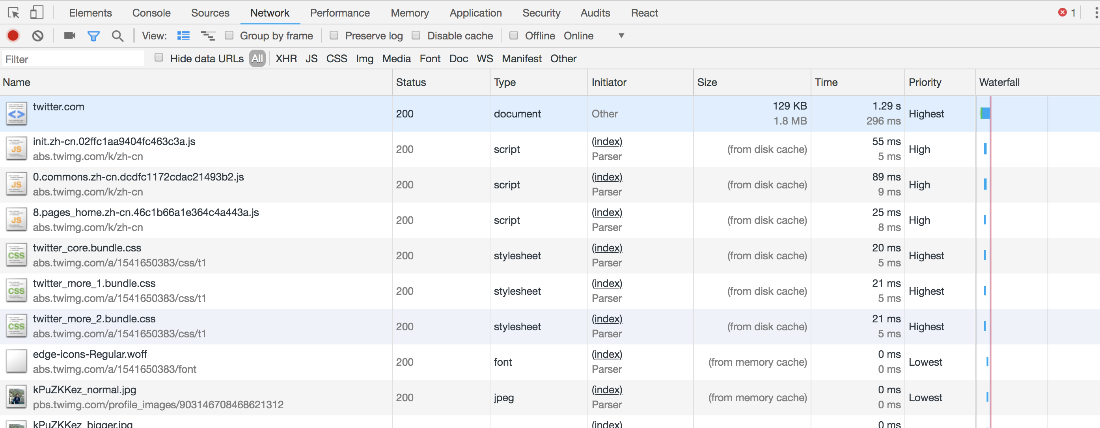Filter requests by XHR type
The image size is (1100, 428).
point(286,58)
